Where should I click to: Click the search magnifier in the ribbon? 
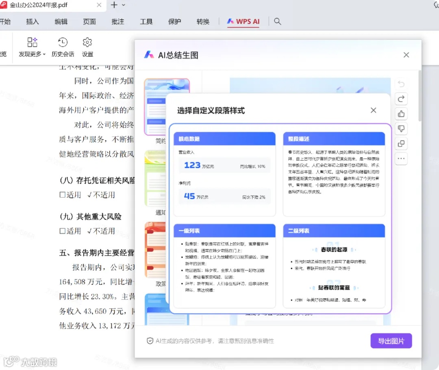[x=278, y=22]
